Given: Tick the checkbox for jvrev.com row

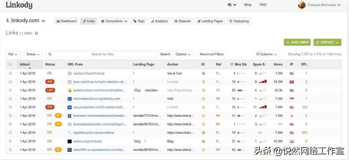Looking at the screenshot, I should 10,82.
